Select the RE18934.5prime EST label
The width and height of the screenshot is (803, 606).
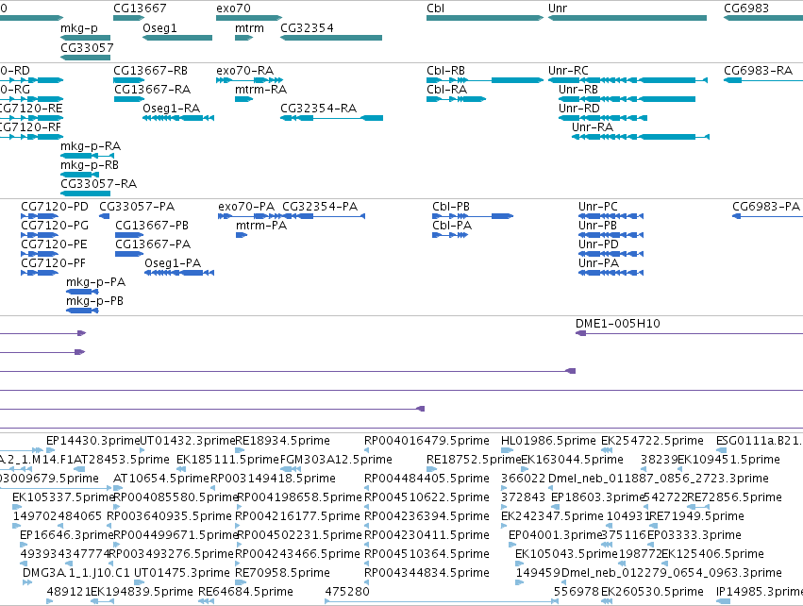(282, 441)
